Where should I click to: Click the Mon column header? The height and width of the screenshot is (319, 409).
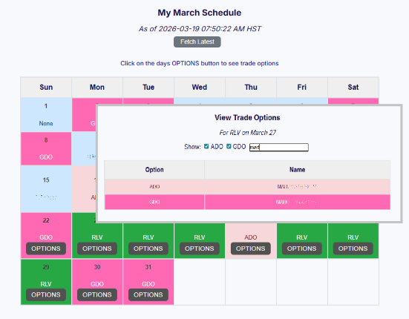[97, 88]
